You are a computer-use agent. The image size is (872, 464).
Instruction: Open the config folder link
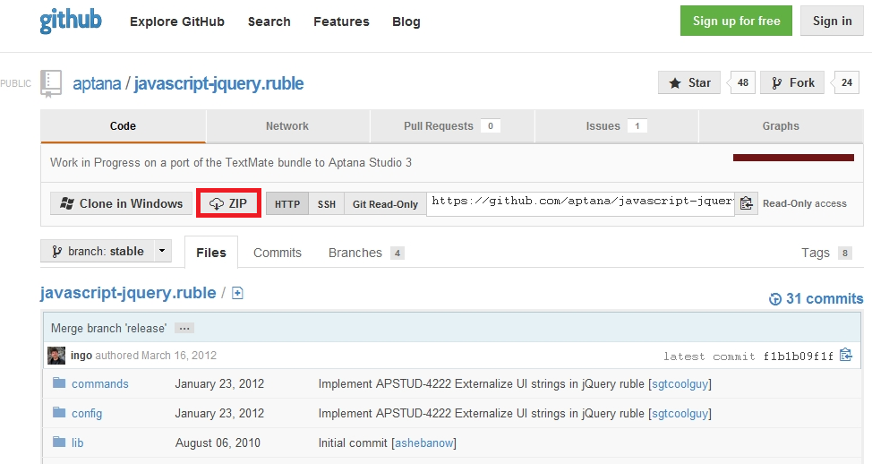(87, 413)
